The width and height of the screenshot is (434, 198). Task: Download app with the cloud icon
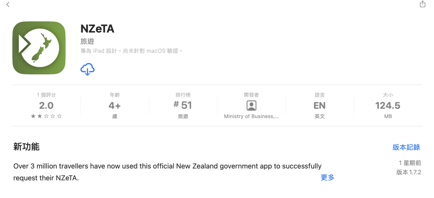87,69
